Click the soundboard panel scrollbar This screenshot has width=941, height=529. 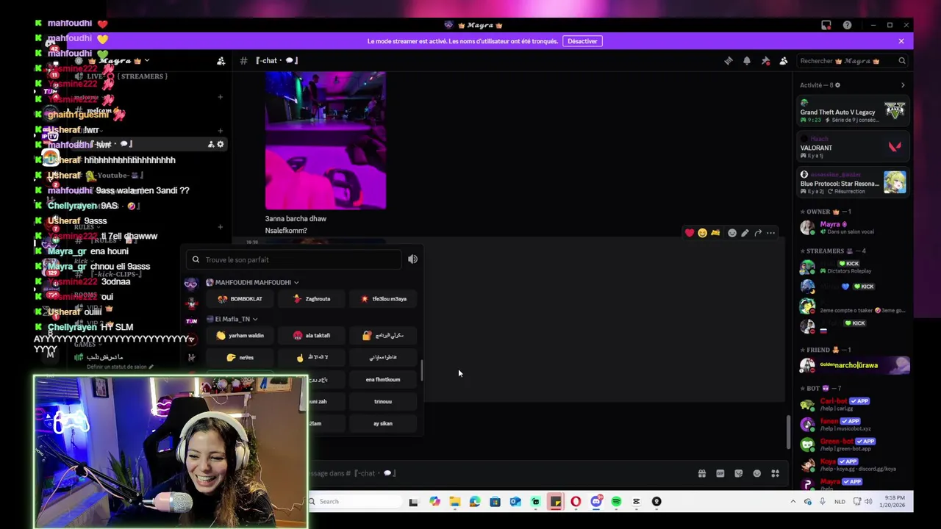(421, 370)
